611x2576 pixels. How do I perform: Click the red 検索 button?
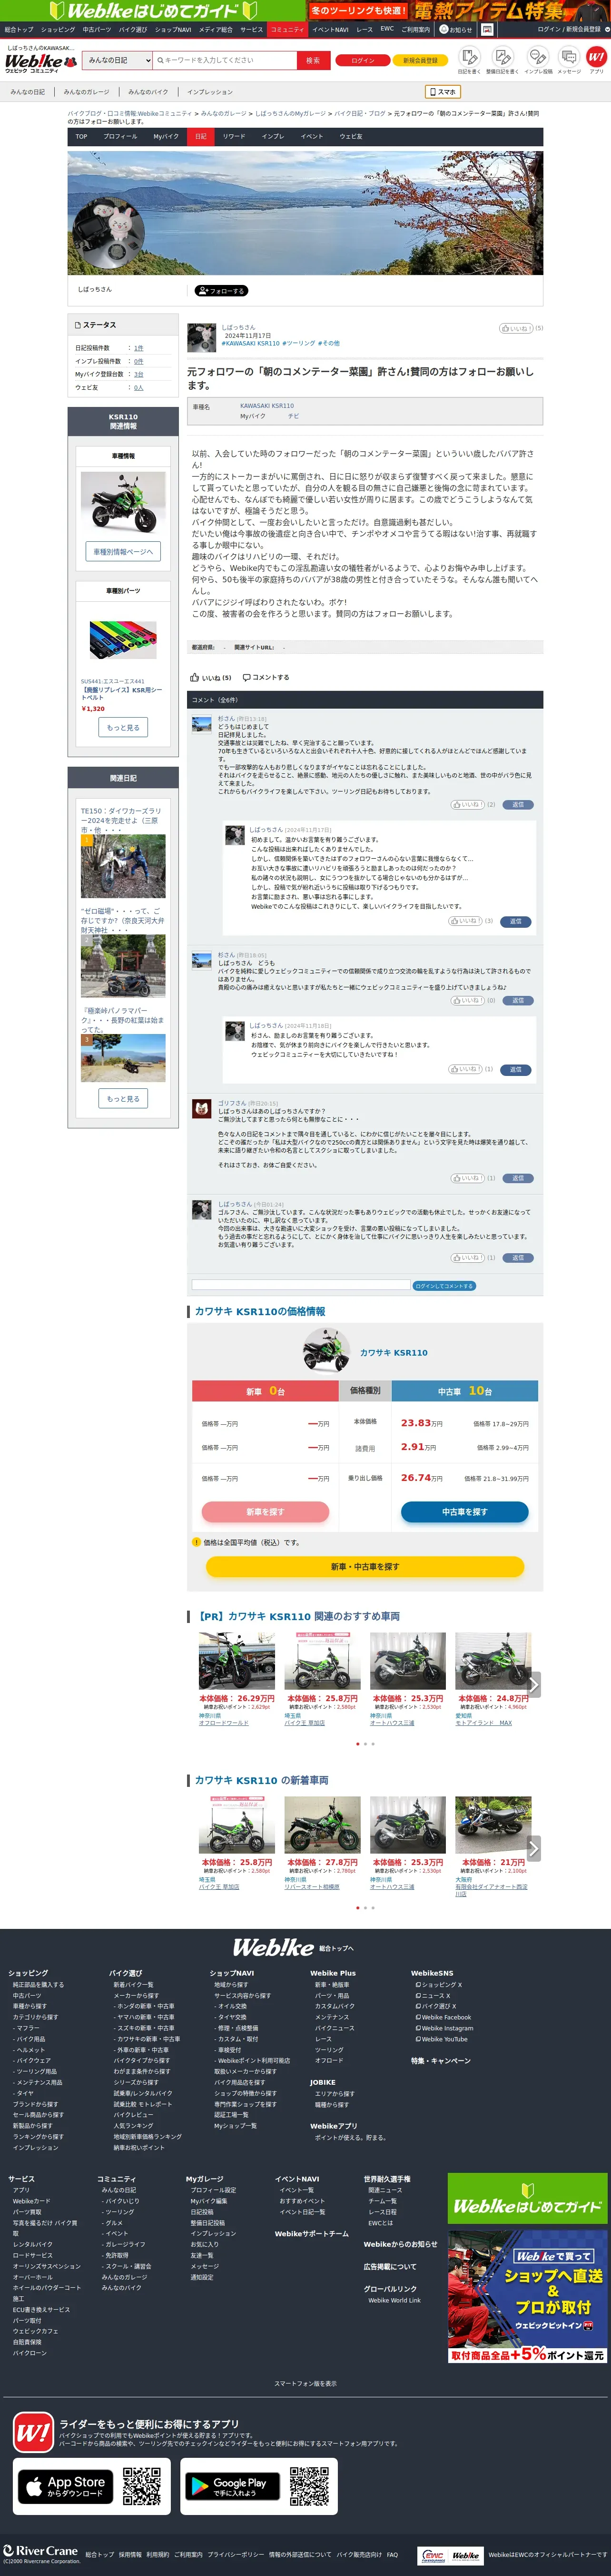pos(313,60)
